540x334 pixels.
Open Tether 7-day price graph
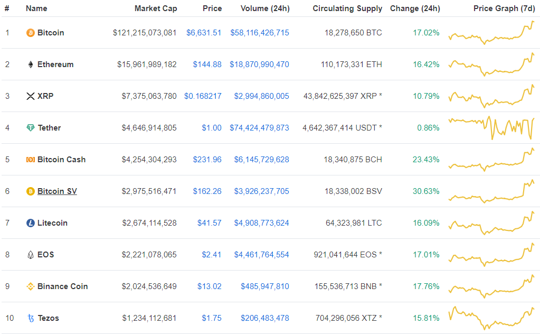pos(491,128)
